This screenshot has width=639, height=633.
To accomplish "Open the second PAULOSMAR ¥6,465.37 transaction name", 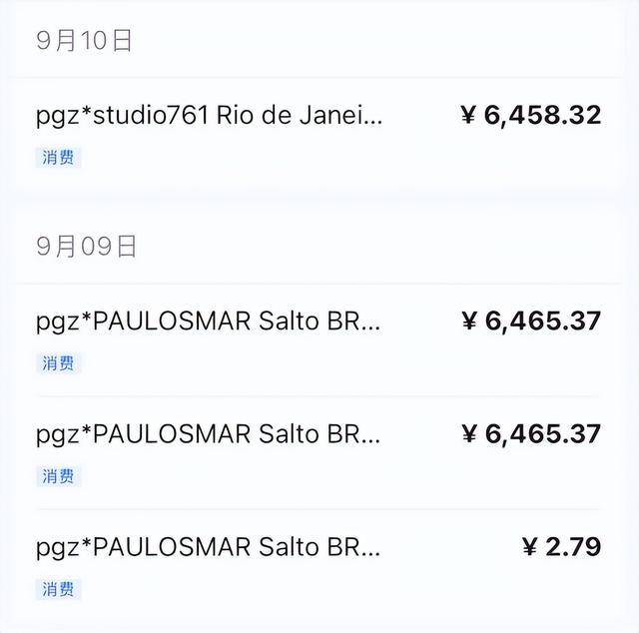I will 208,434.
